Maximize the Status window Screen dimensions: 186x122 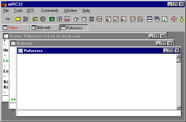pos(156,36)
